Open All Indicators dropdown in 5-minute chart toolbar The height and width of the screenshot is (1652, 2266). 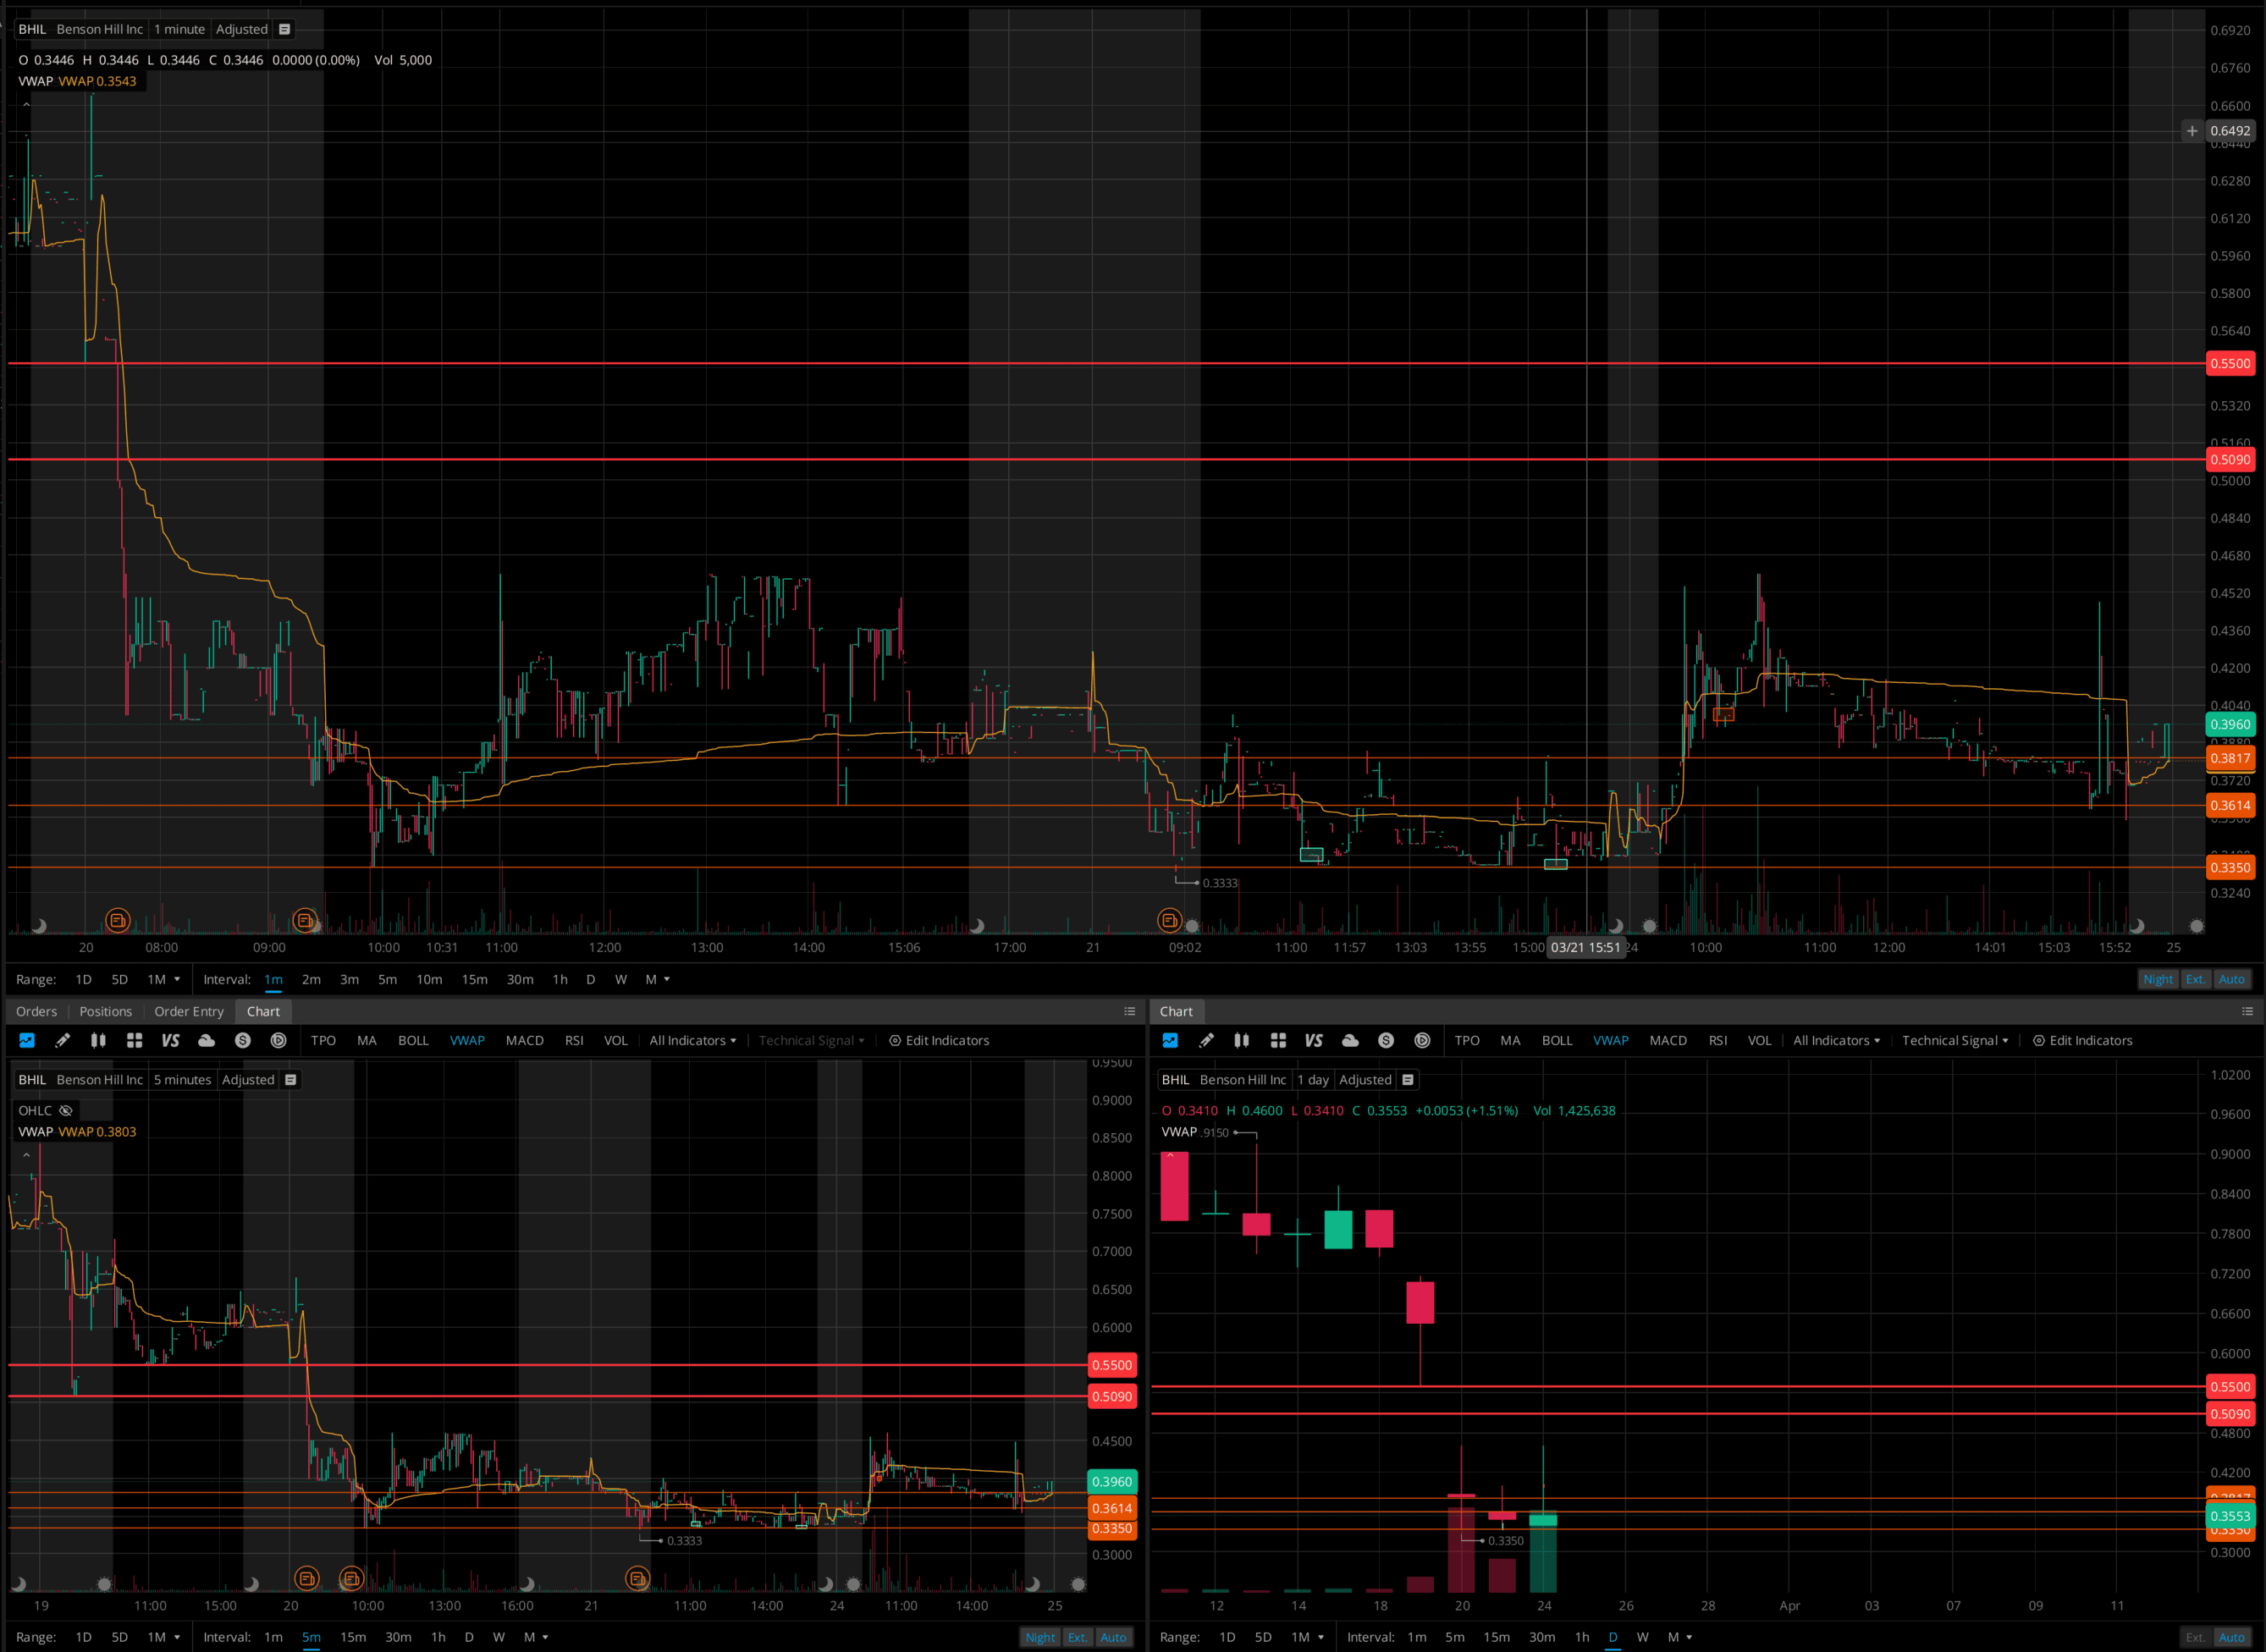[692, 1040]
